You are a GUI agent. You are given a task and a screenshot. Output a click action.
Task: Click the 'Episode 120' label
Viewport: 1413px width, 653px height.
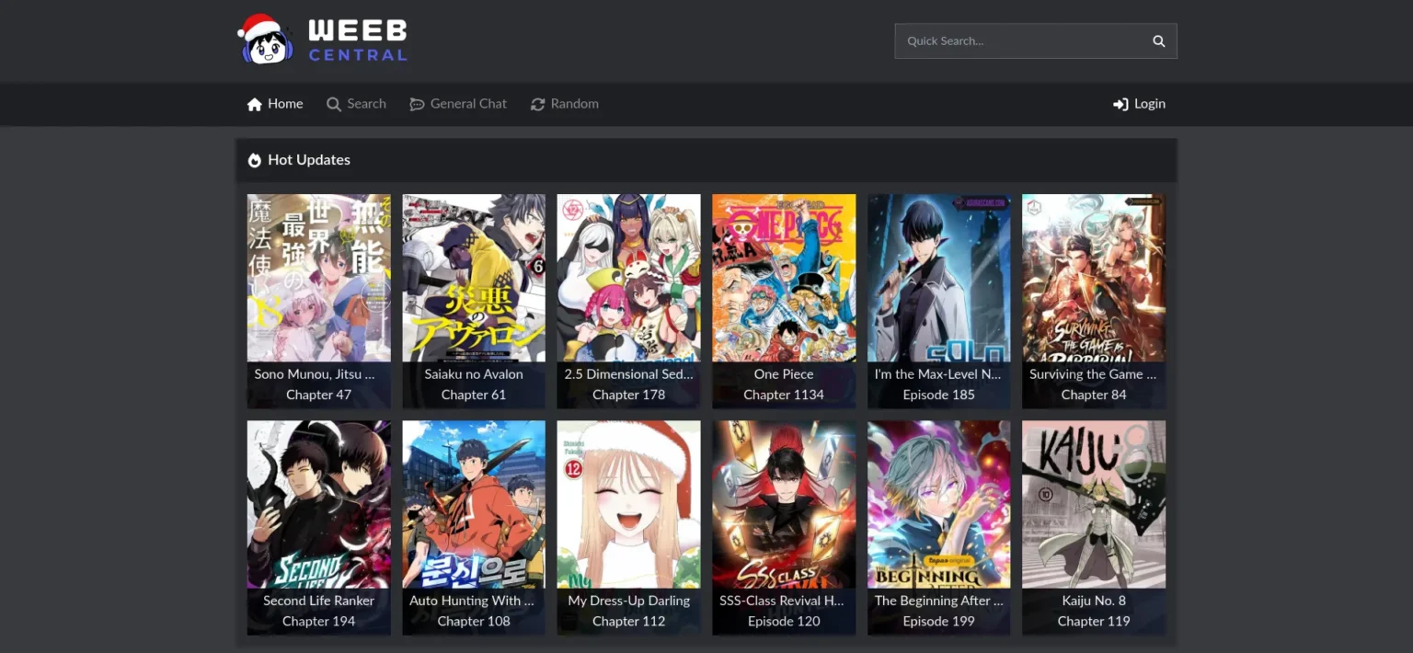(x=784, y=621)
